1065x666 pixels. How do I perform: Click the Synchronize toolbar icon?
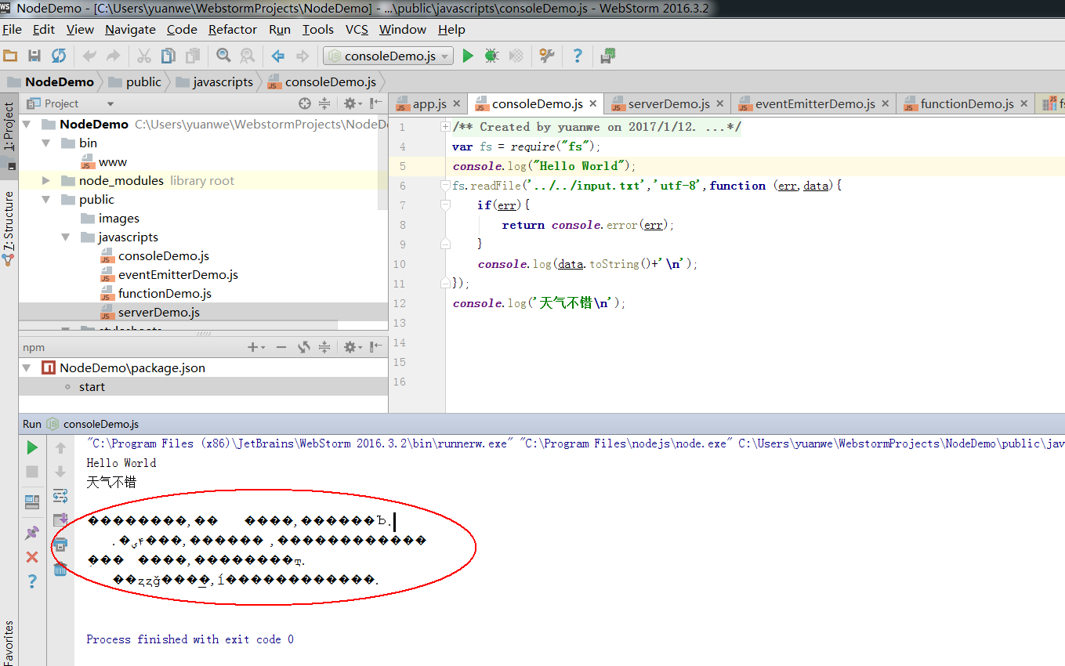point(59,56)
